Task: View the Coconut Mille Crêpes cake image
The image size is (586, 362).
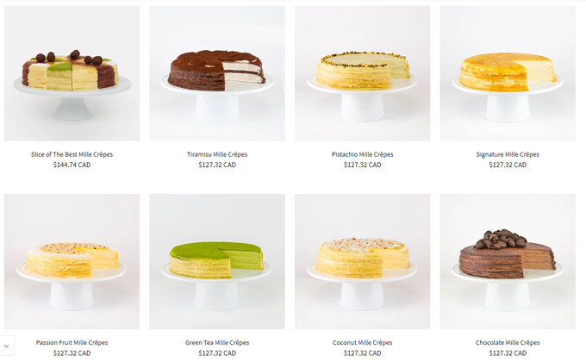Action: click(x=362, y=261)
